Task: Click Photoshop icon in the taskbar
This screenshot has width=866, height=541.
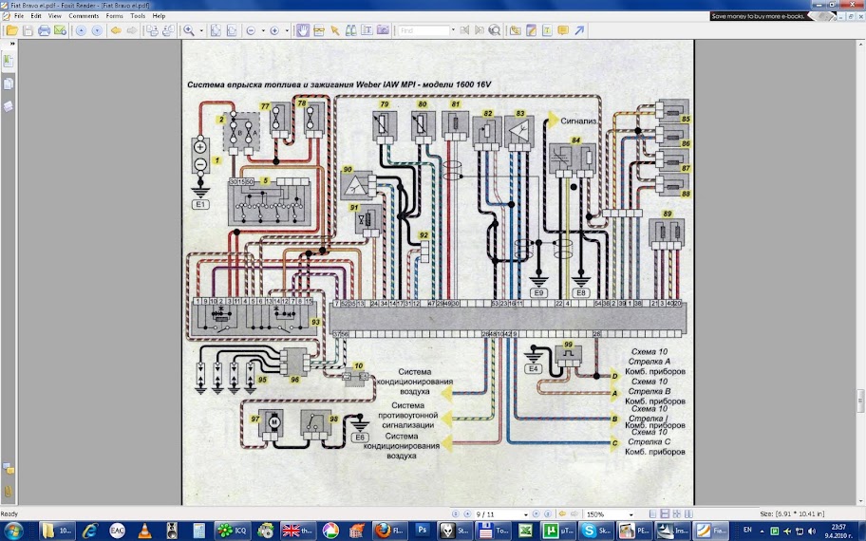Action: pos(423,530)
